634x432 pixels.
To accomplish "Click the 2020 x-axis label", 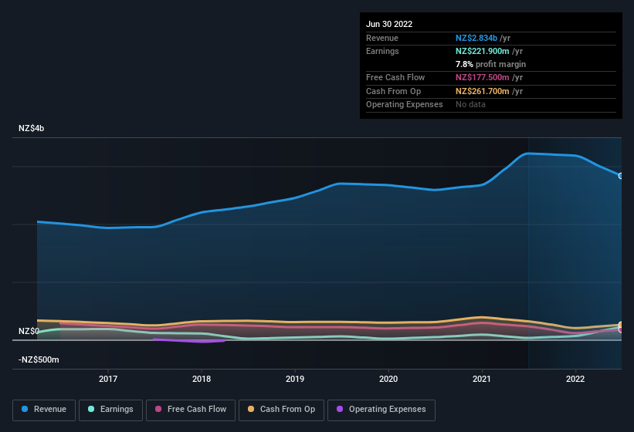I will click(388, 379).
